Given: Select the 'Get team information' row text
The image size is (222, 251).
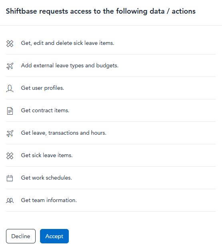Looking at the screenshot, I should tap(49, 200).
